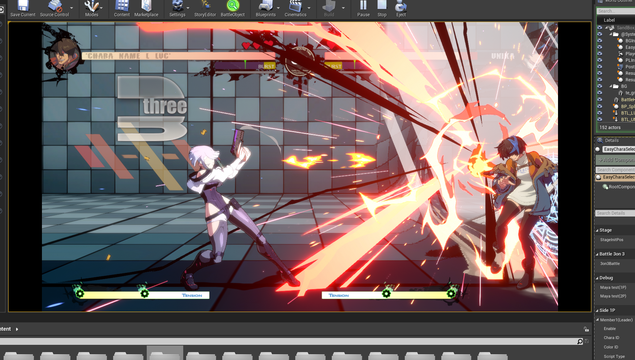Select the EasyCharaSelec component row
The image size is (635, 360).
pos(615,177)
